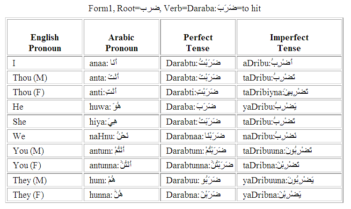Select the 'hunna' Arabic pronoun cell
Image resolution: width=351 pixels, height=209 pixels.
pos(121,194)
